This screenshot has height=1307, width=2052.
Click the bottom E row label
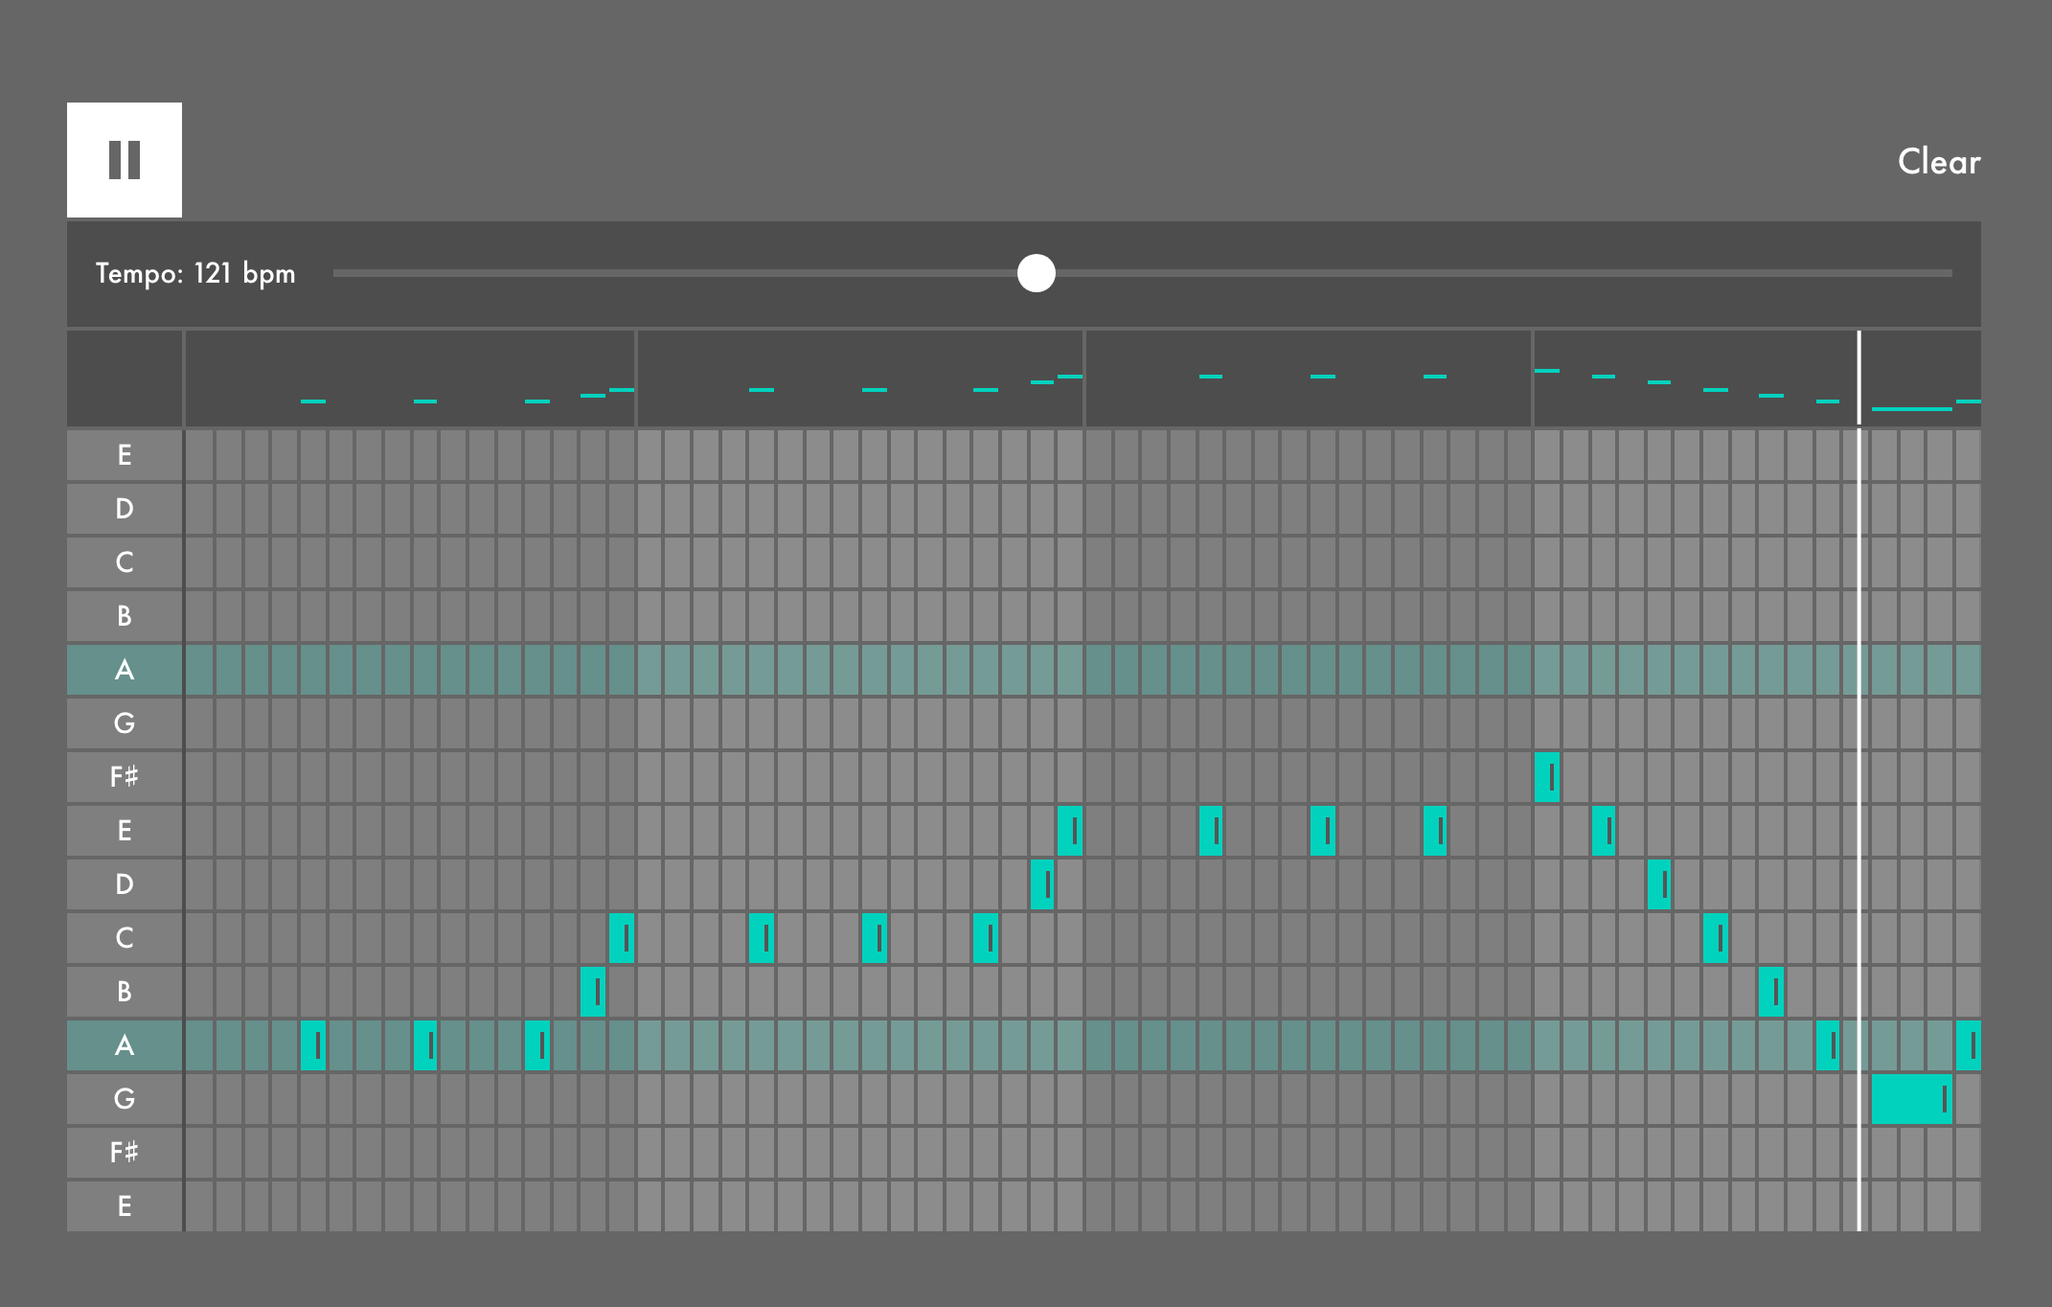coord(125,1206)
